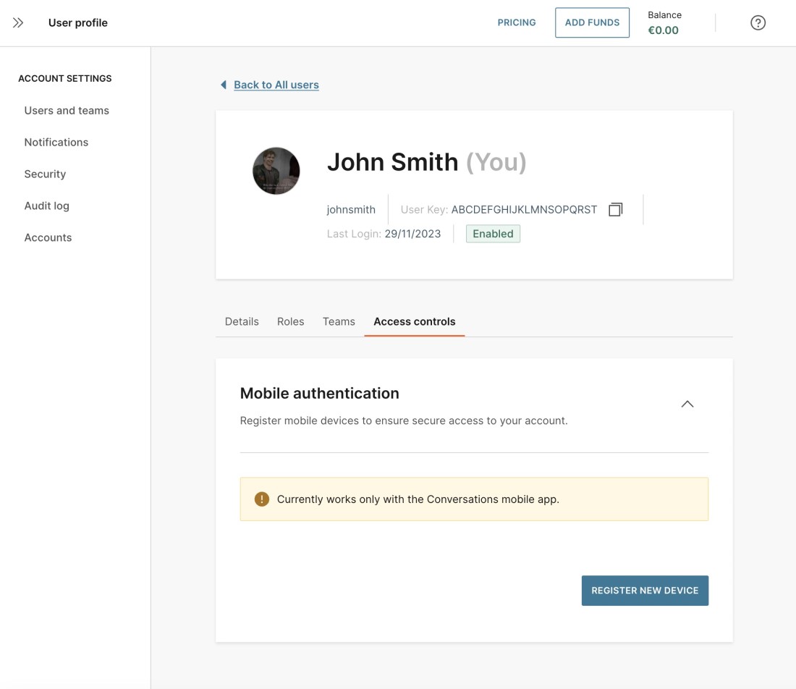796x689 pixels.
Task: Click the back arrow beside All users
Action: (224, 85)
